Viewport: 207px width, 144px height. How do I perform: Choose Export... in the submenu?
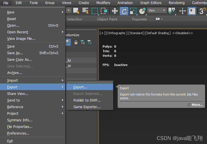[80, 87]
